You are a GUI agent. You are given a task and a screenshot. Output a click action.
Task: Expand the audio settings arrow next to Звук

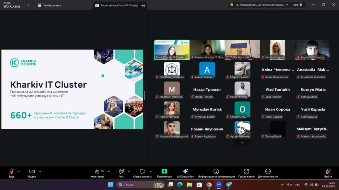pyautogui.click(x=19, y=171)
